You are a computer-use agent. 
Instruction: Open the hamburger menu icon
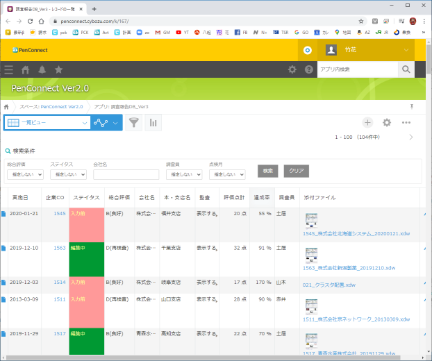(x=8, y=69)
